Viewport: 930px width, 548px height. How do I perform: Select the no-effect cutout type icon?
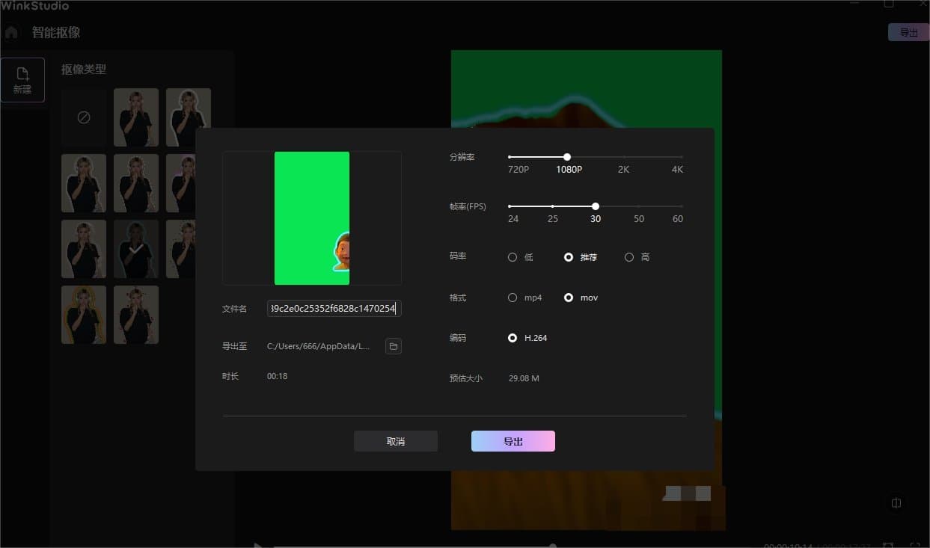[84, 117]
